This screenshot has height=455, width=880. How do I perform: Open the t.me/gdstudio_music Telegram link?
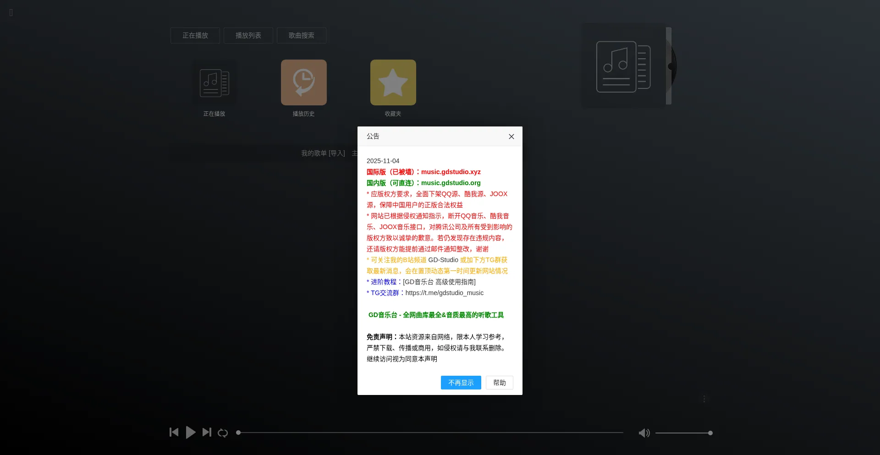click(445, 293)
